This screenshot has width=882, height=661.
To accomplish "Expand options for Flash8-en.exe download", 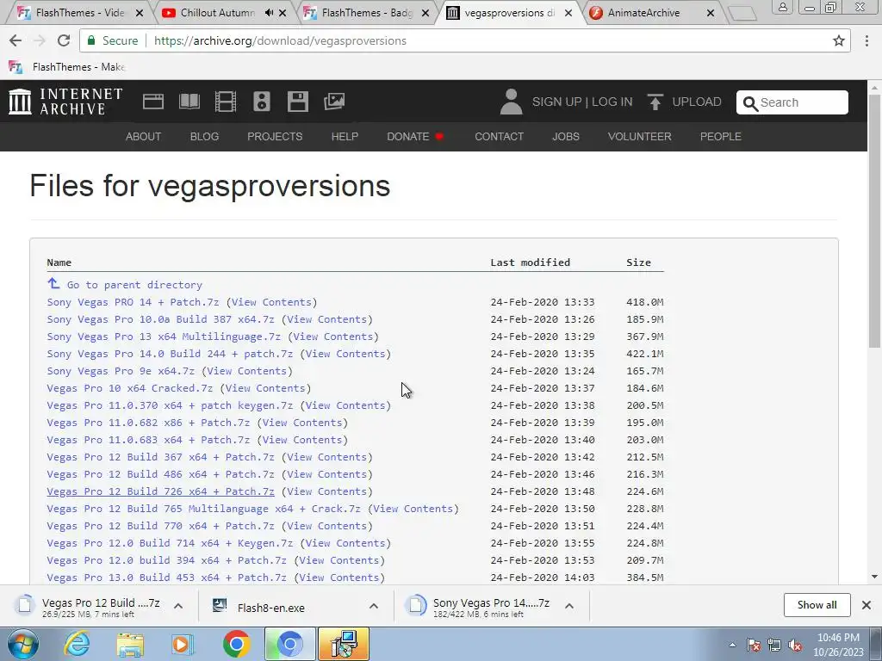I will coord(374,606).
